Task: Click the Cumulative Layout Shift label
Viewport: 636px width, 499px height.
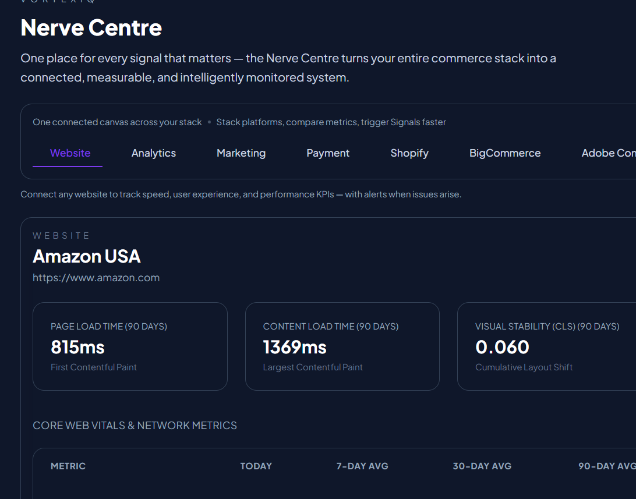Action: [524, 367]
